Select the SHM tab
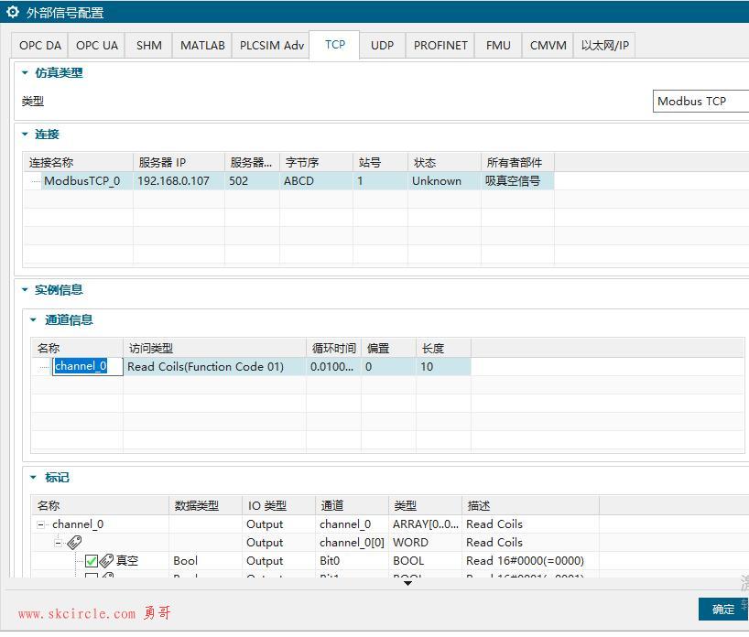749x637 pixels. 148,46
